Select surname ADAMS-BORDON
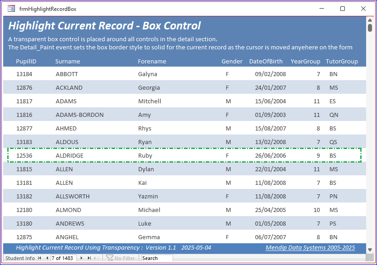 [x=80, y=115]
